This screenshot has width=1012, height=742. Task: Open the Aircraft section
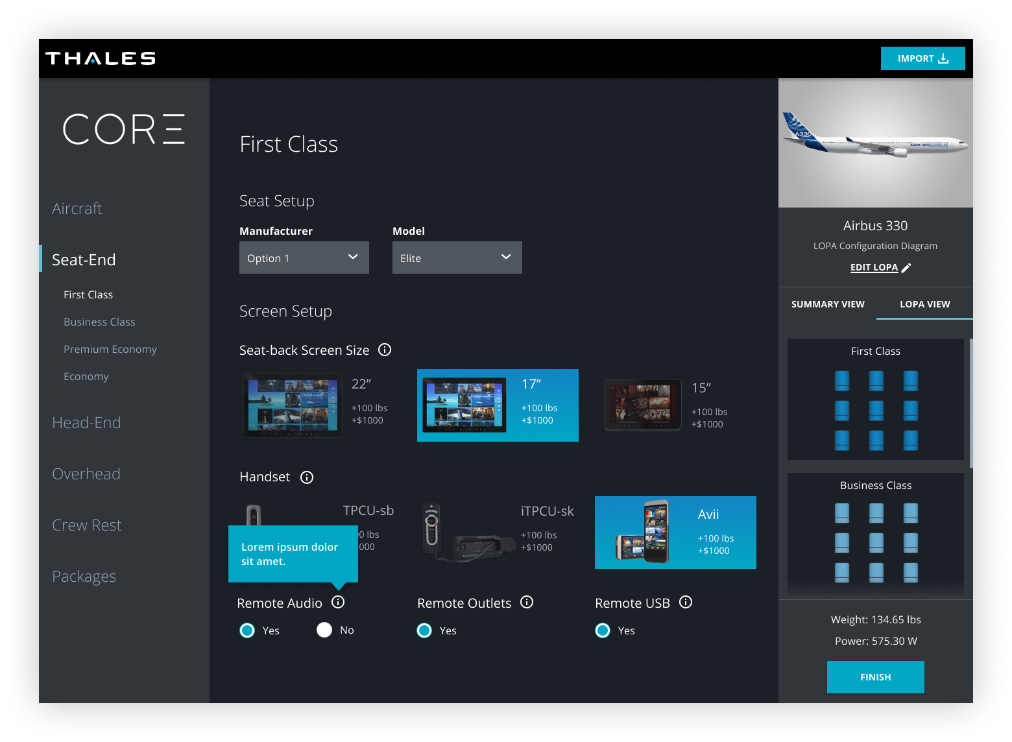click(77, 208)
